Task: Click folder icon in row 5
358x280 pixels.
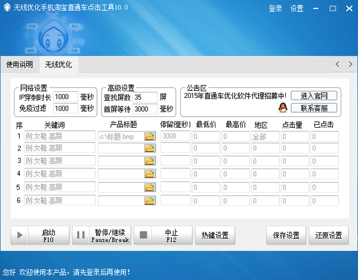Action: (149, 187)
